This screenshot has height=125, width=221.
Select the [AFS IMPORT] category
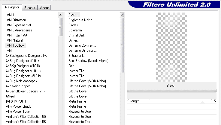coord(17,101)
